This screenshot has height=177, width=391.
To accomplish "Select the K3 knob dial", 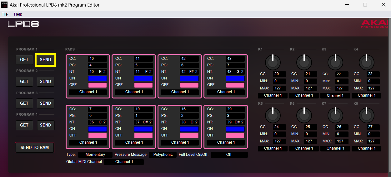I will [335, 62].
